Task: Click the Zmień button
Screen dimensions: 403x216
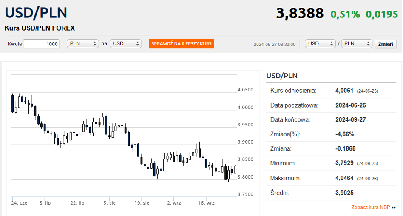Action: tap(386, 44)
